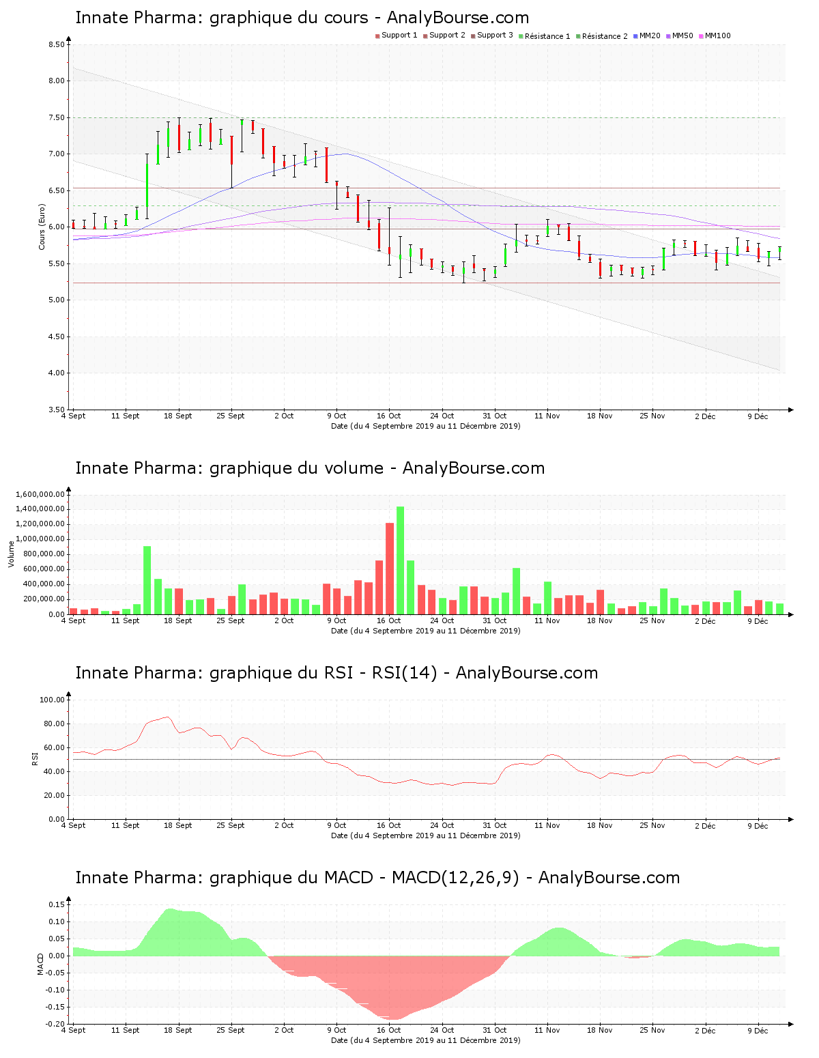The width and height of the screenshot is (819, 1058).
Task: Click '9 Déc' date on MACD chart axis
Action: [758, 1031]
